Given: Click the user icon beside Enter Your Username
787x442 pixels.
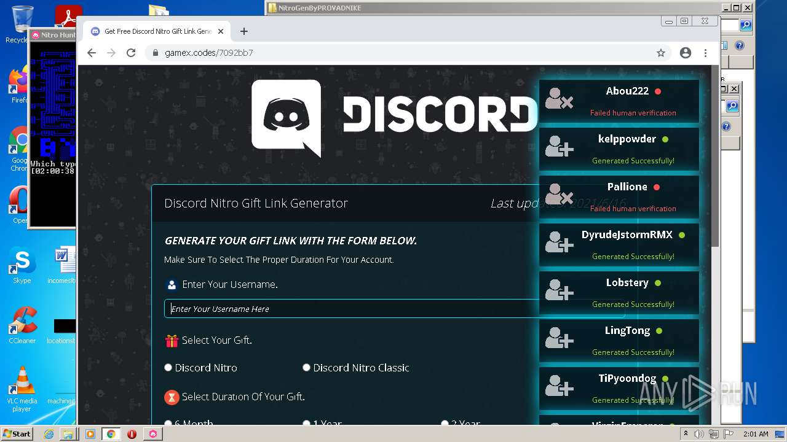Looking at the screenshot, I should (172, 285).
